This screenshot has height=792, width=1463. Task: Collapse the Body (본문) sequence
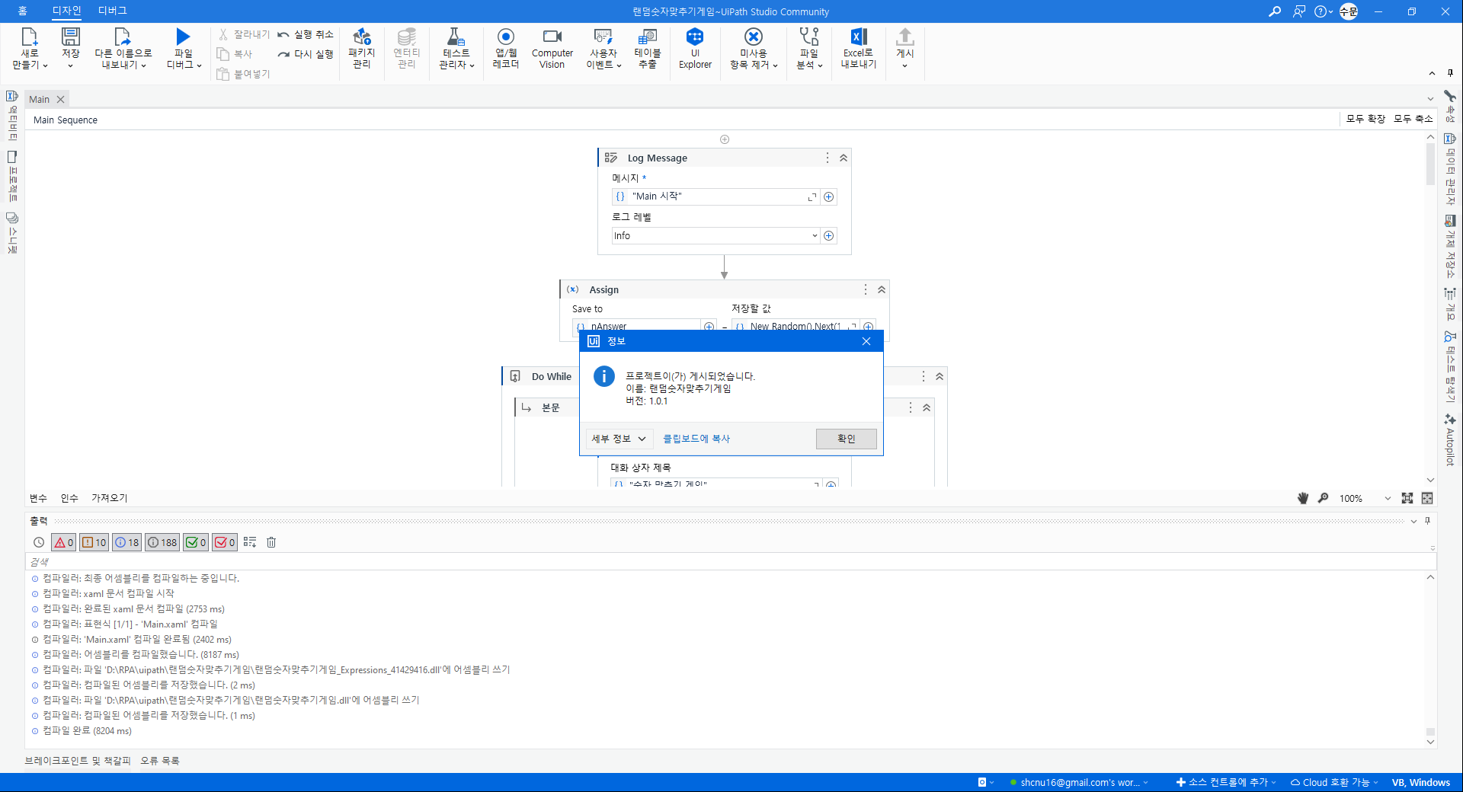[927, 407]
